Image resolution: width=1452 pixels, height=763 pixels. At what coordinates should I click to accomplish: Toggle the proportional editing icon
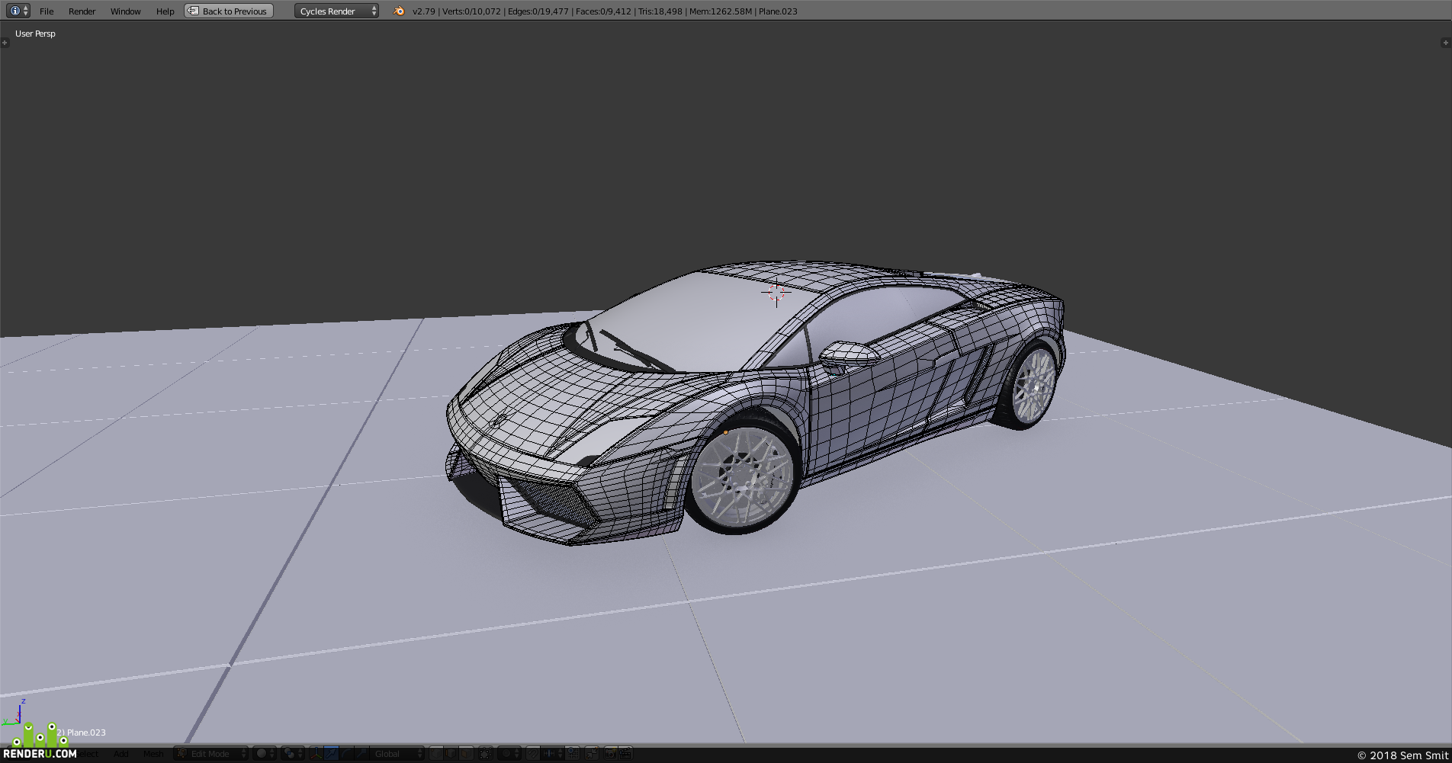(x=510, y=754)
